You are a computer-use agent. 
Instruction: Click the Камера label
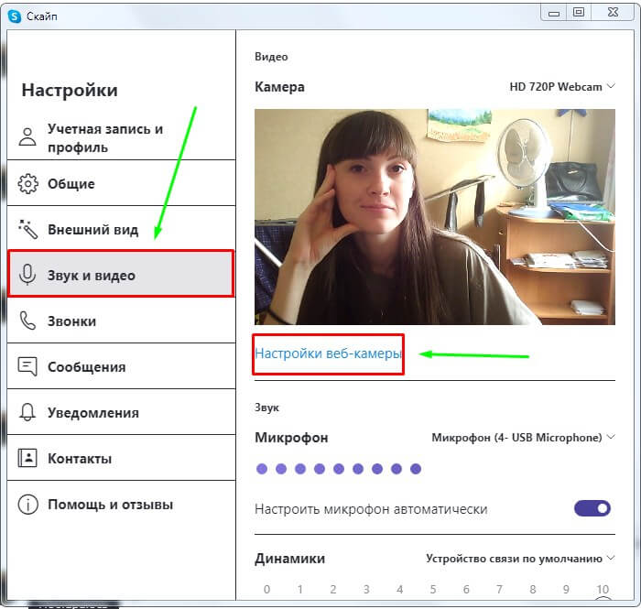pyautogui.click(x=279, y=87)
